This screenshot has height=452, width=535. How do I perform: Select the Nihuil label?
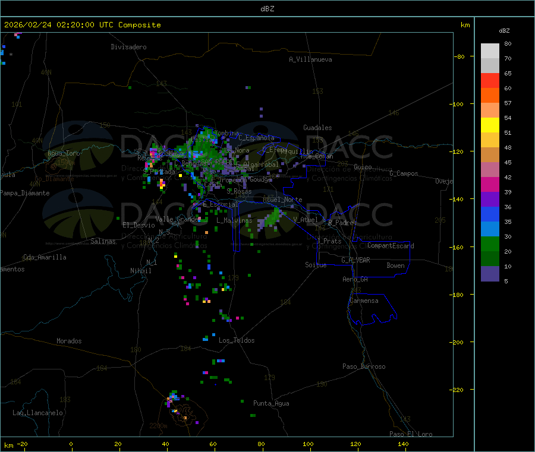click(x=140, y=271)
